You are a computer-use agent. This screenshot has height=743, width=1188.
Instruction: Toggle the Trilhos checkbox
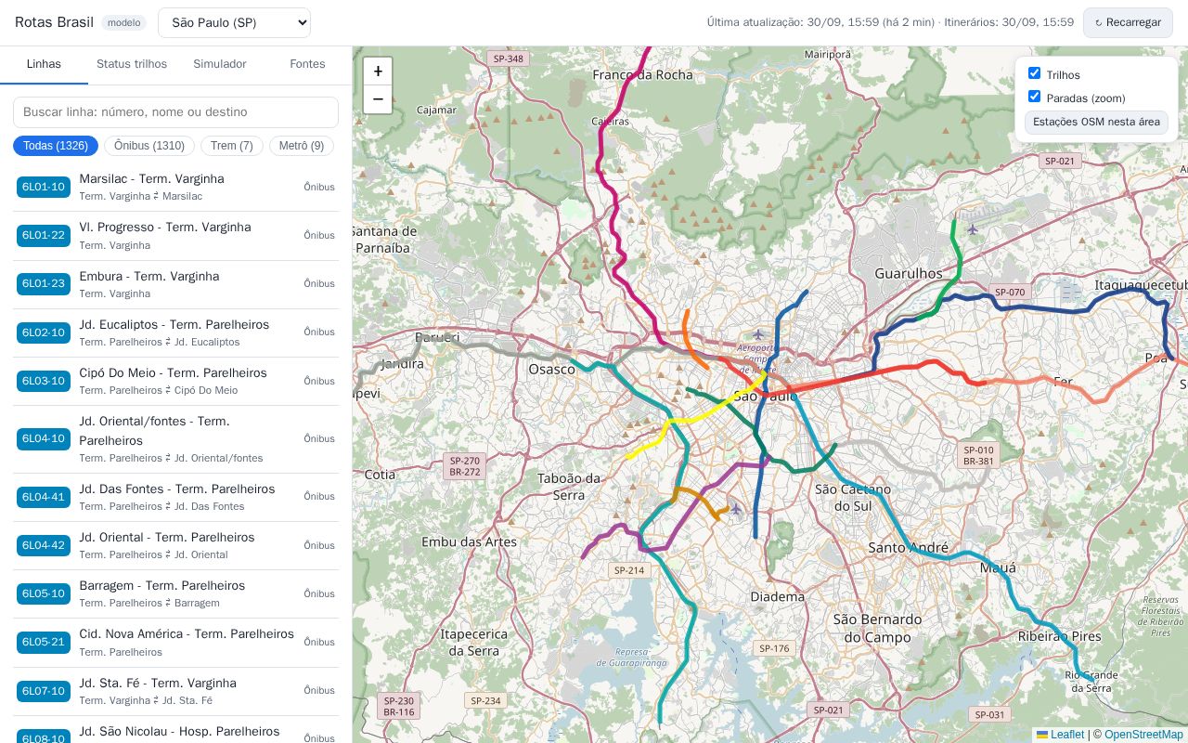[x=1034, y=73]
